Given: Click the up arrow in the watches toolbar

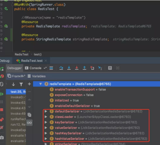Looking at the screenshot, I should pyautogui.click(x=29, y=100).
